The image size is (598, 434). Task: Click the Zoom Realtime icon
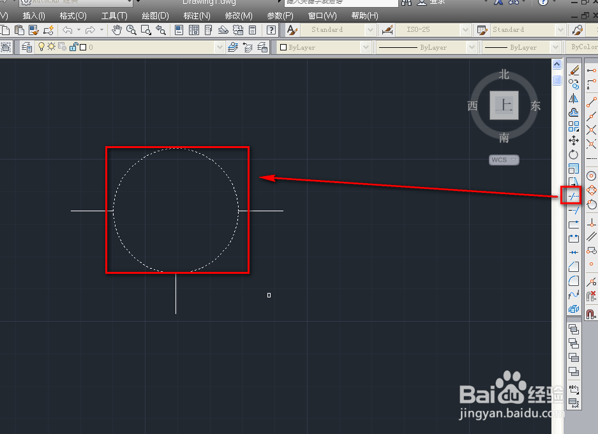tap(131, 30)
